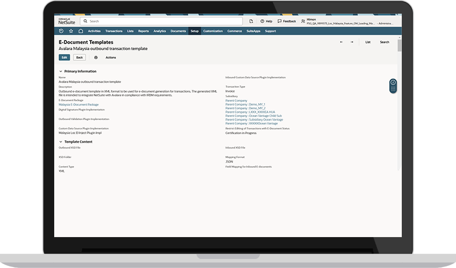Click the create new document icon
Viewport: 456px width, 268px height.
point(251,21)
